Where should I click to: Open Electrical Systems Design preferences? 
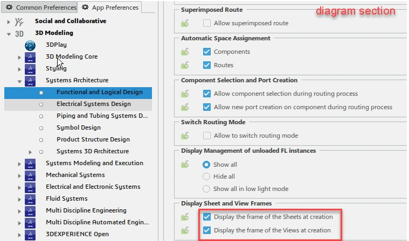(93, 104)
